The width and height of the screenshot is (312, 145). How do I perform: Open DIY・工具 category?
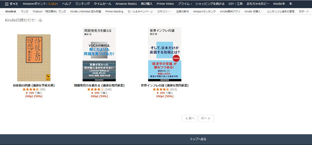point(236,4)
